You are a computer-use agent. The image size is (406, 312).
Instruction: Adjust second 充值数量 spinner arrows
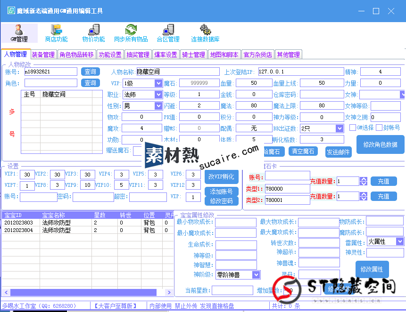364,196
